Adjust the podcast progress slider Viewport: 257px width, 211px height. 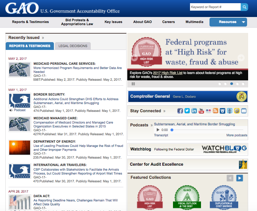pyautogui.click(x=207, y=130)
